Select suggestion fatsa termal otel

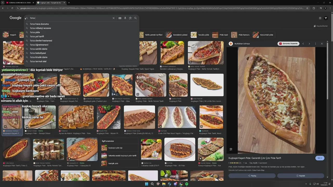(x=82, y=61)
